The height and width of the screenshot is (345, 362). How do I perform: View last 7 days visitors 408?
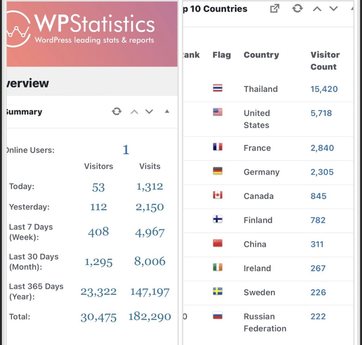tap(98, 232)
